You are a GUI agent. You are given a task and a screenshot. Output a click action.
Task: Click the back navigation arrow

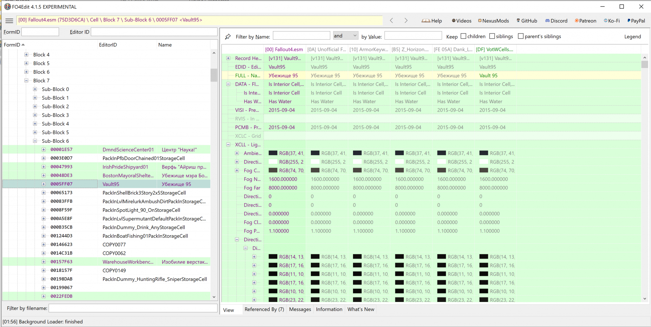[x=391, y=21]
